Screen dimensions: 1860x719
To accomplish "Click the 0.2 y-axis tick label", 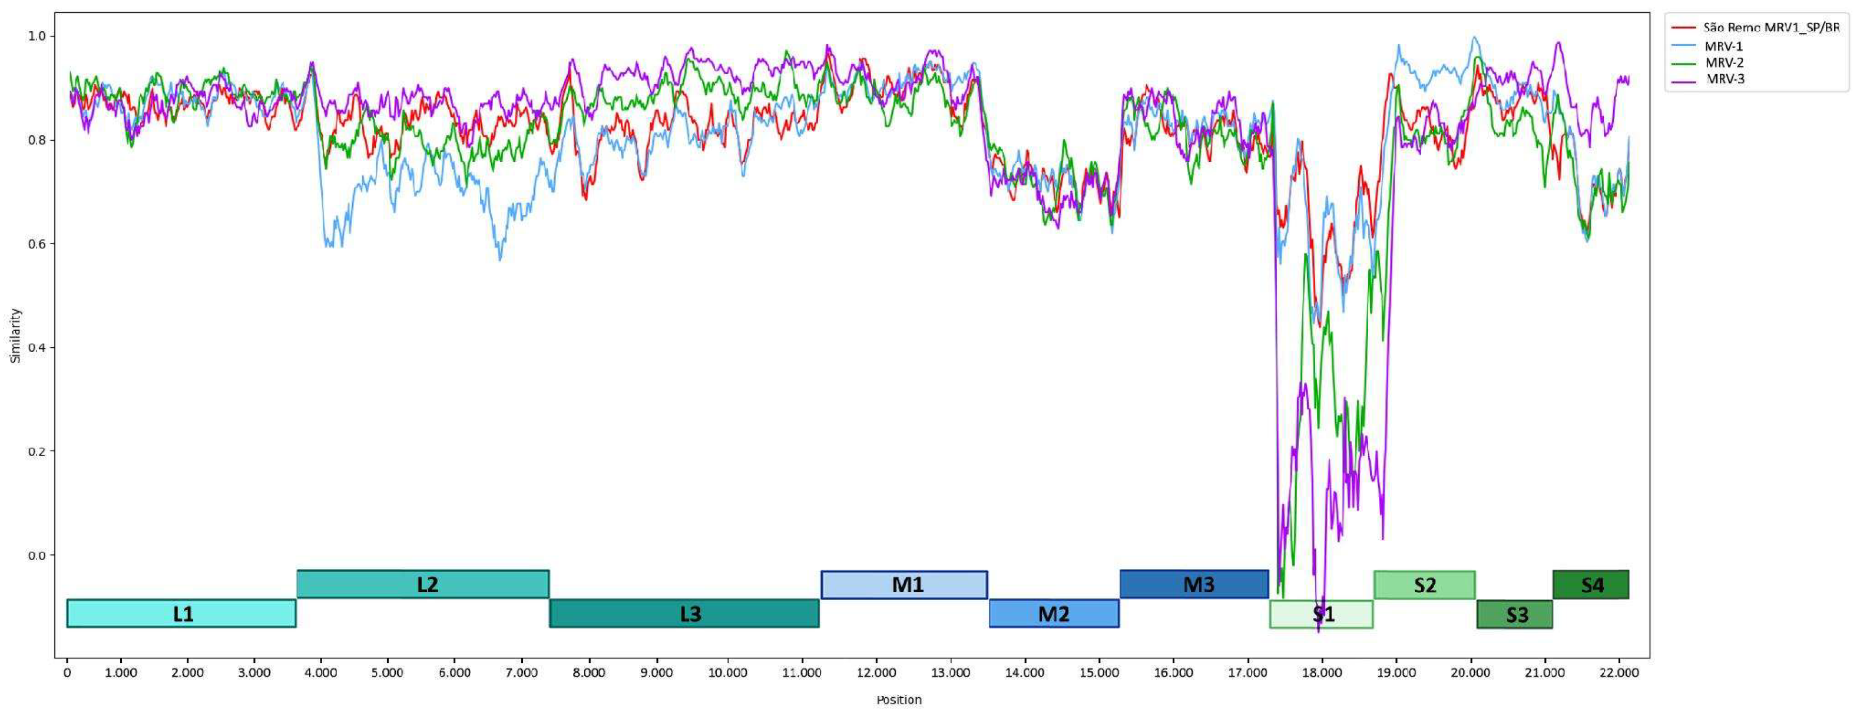I will (37, 451).
